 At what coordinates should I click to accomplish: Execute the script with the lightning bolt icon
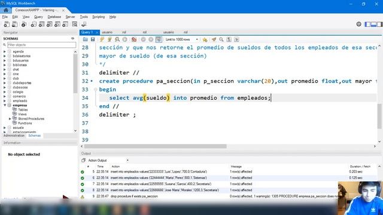point(102,39)
